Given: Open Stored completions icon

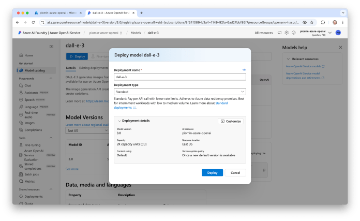Looking at the screenshot, I should 21,166.
